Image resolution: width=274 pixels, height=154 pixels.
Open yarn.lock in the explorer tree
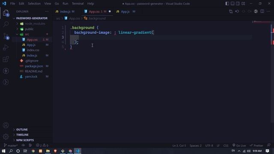pyautogui.click(x=31, y=77)
